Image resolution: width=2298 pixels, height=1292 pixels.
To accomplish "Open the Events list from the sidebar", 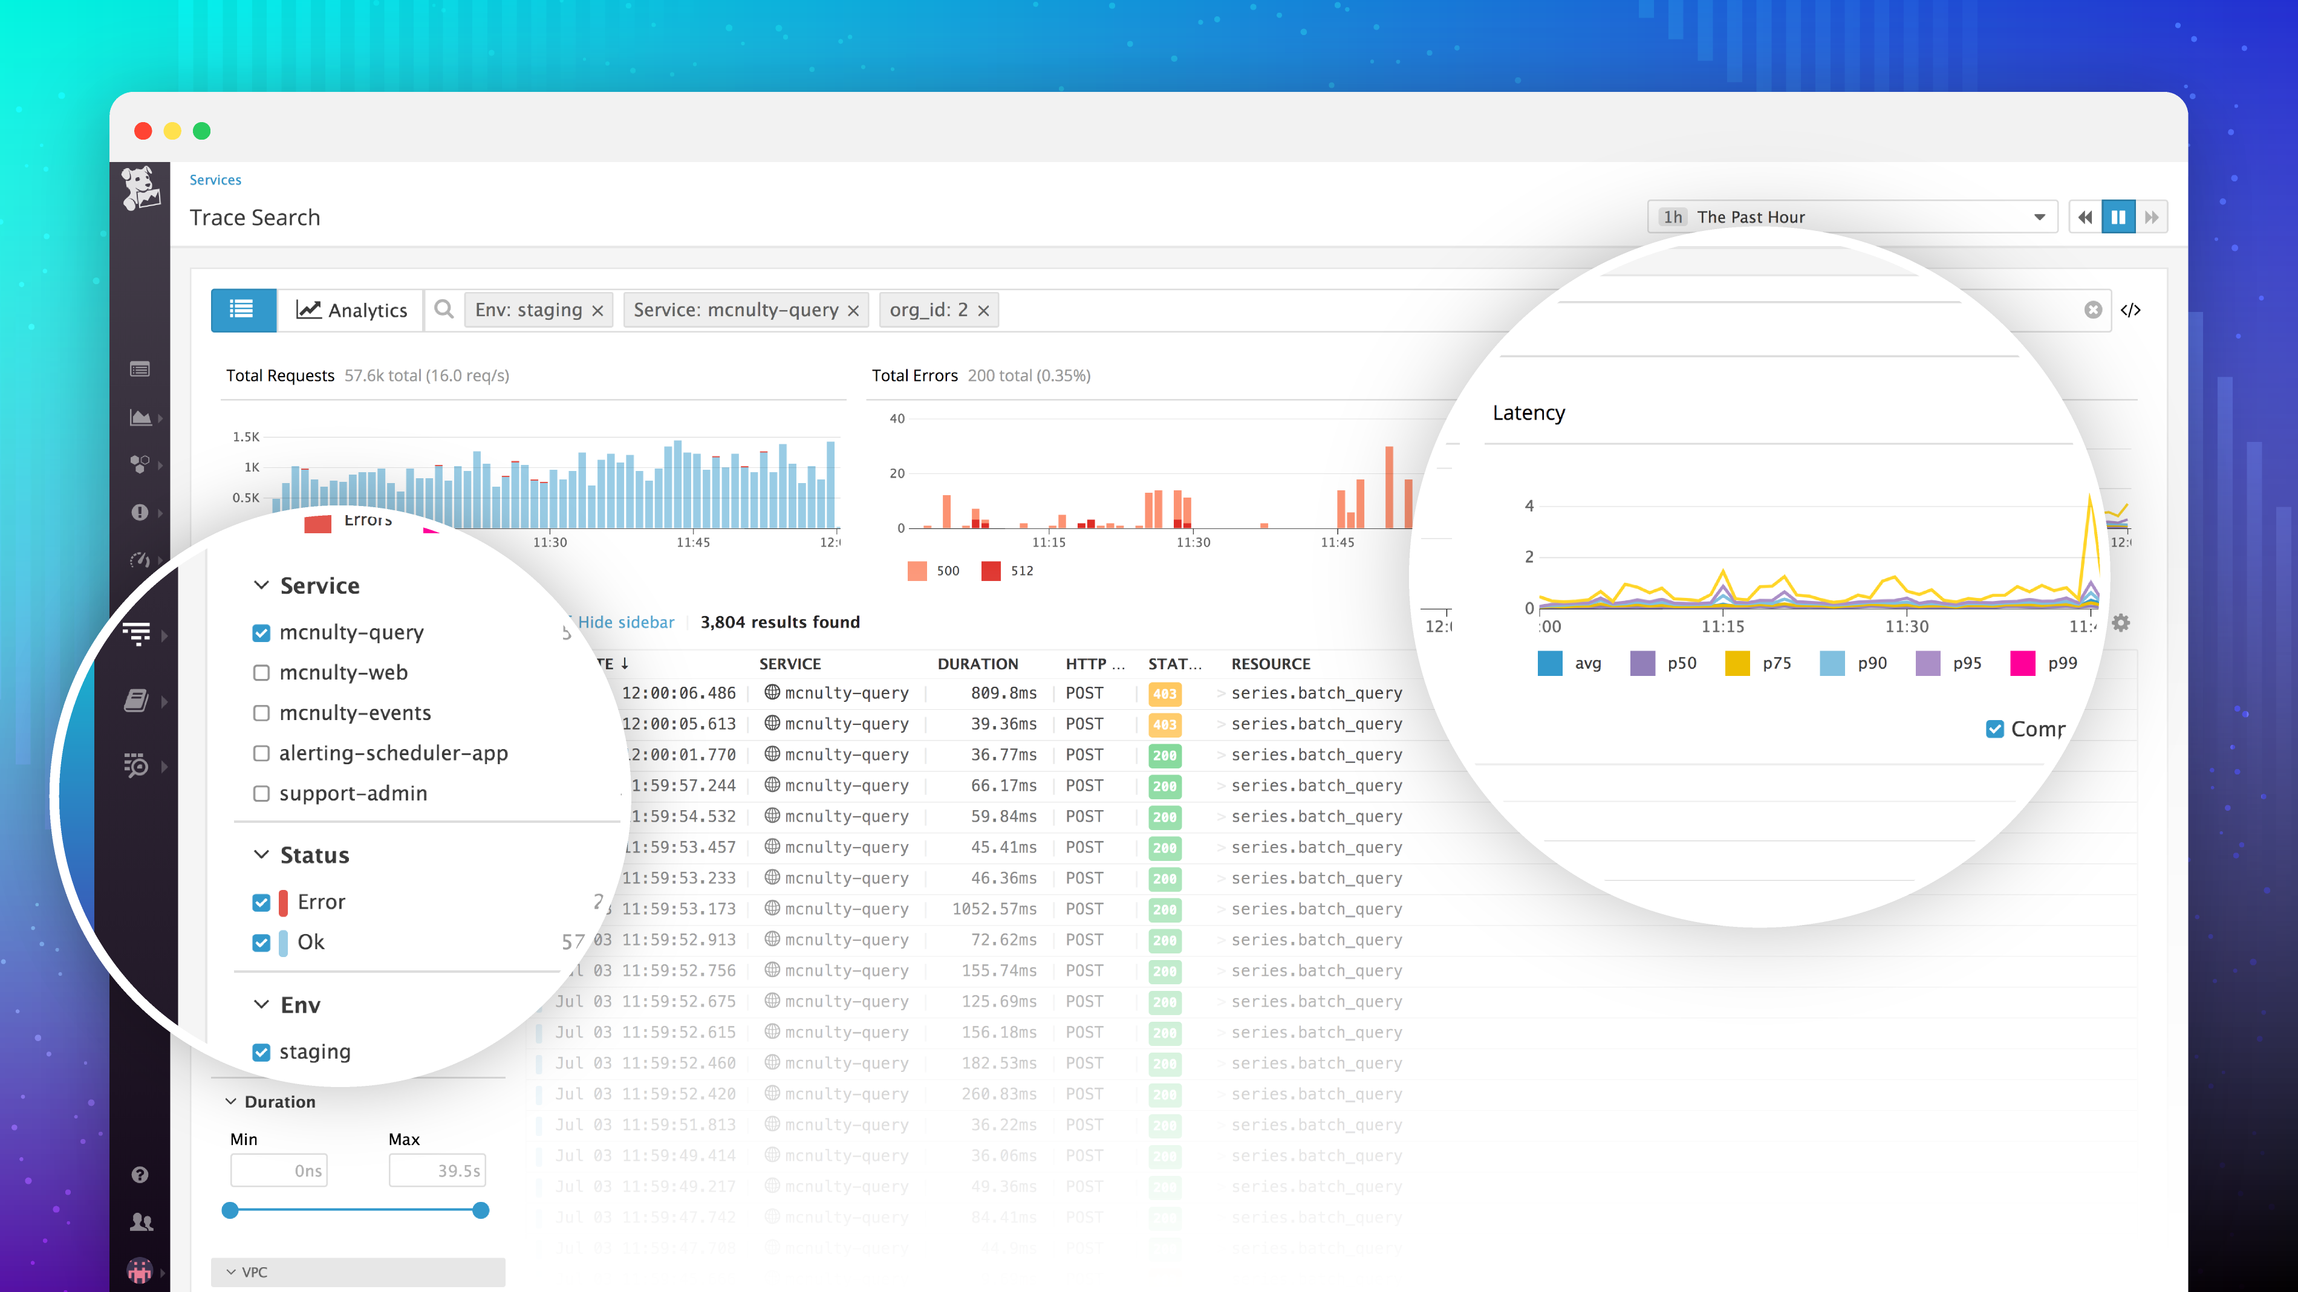I will (x=140, y=368).
